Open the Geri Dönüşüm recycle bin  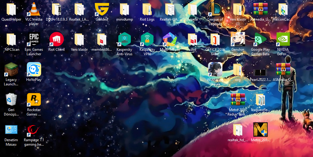[11, 99]
